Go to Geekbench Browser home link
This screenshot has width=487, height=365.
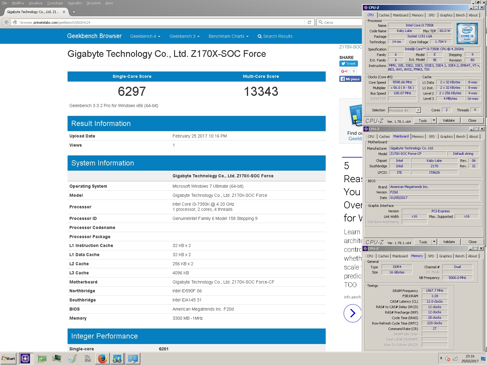tap(94, 36)
